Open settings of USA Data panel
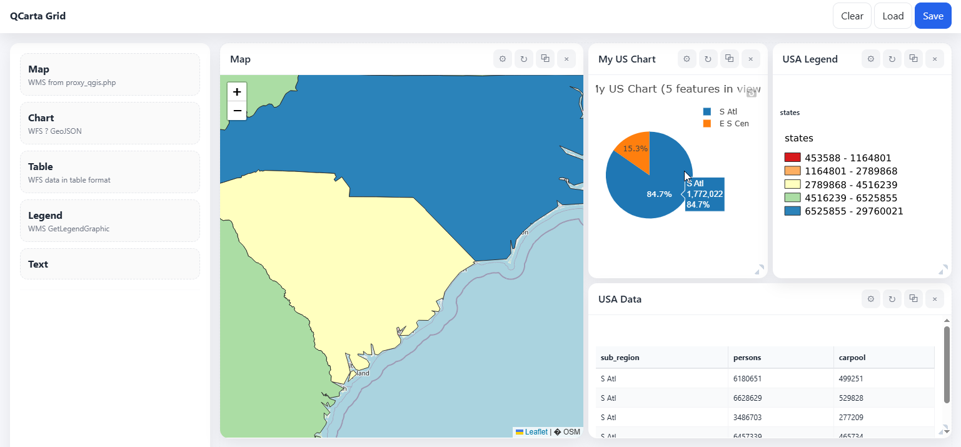The height and width of the screenshot is (447, 961). click(x=870, y=299)
